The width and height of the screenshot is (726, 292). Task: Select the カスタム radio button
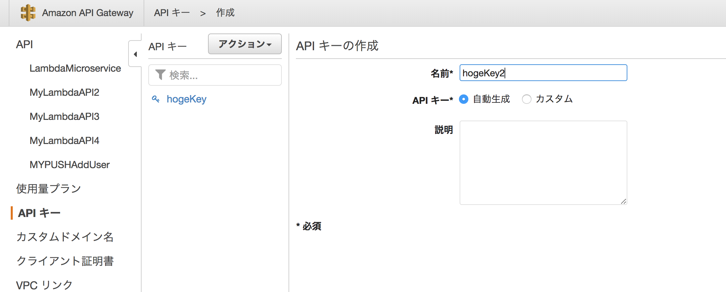coord(527,99)
